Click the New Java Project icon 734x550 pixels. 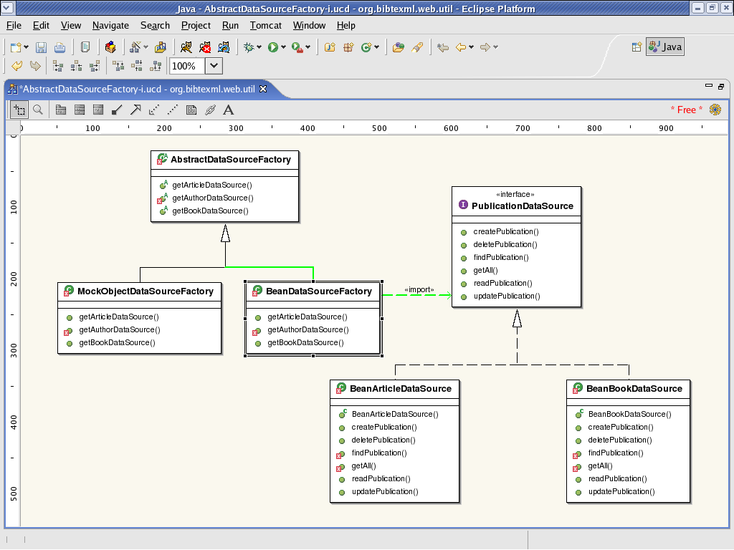pos(330,47)
